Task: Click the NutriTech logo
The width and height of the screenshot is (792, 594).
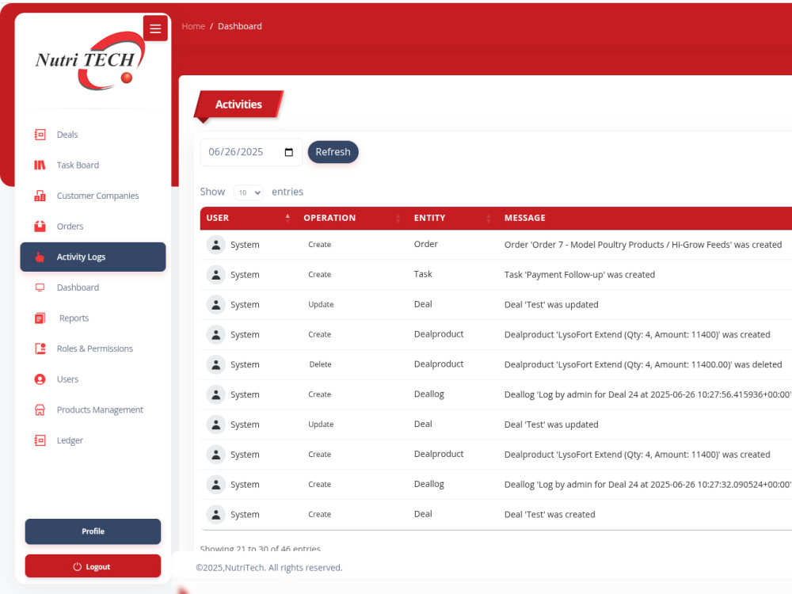Action: pyautogui.click(x=91, y=61)
